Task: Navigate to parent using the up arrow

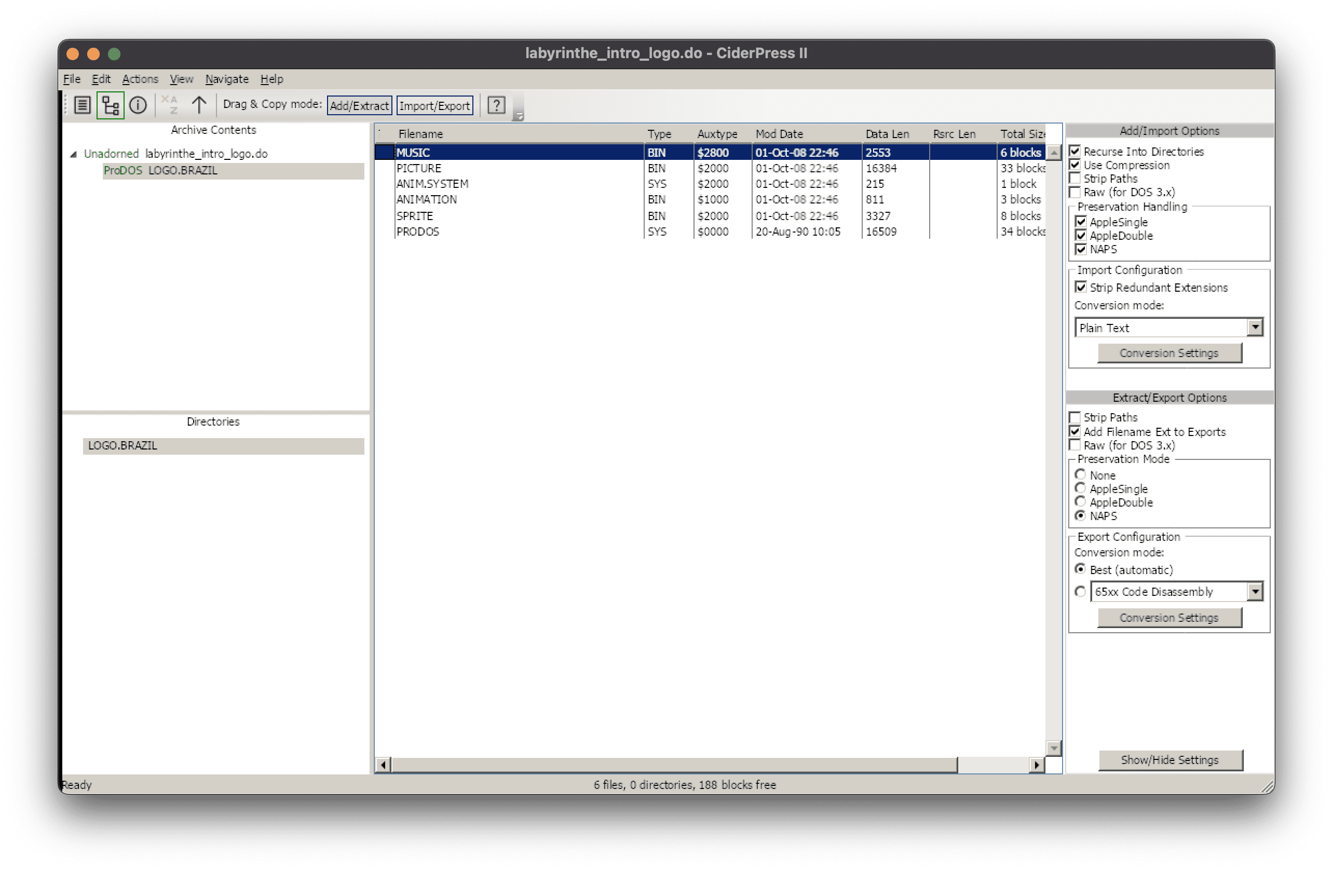Action: tap(199, 105)
